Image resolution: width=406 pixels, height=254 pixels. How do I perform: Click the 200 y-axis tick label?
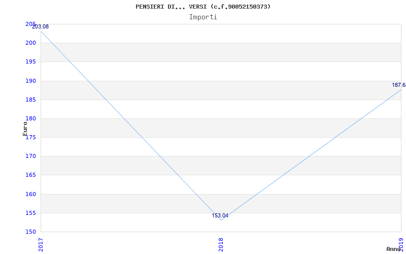30,43
